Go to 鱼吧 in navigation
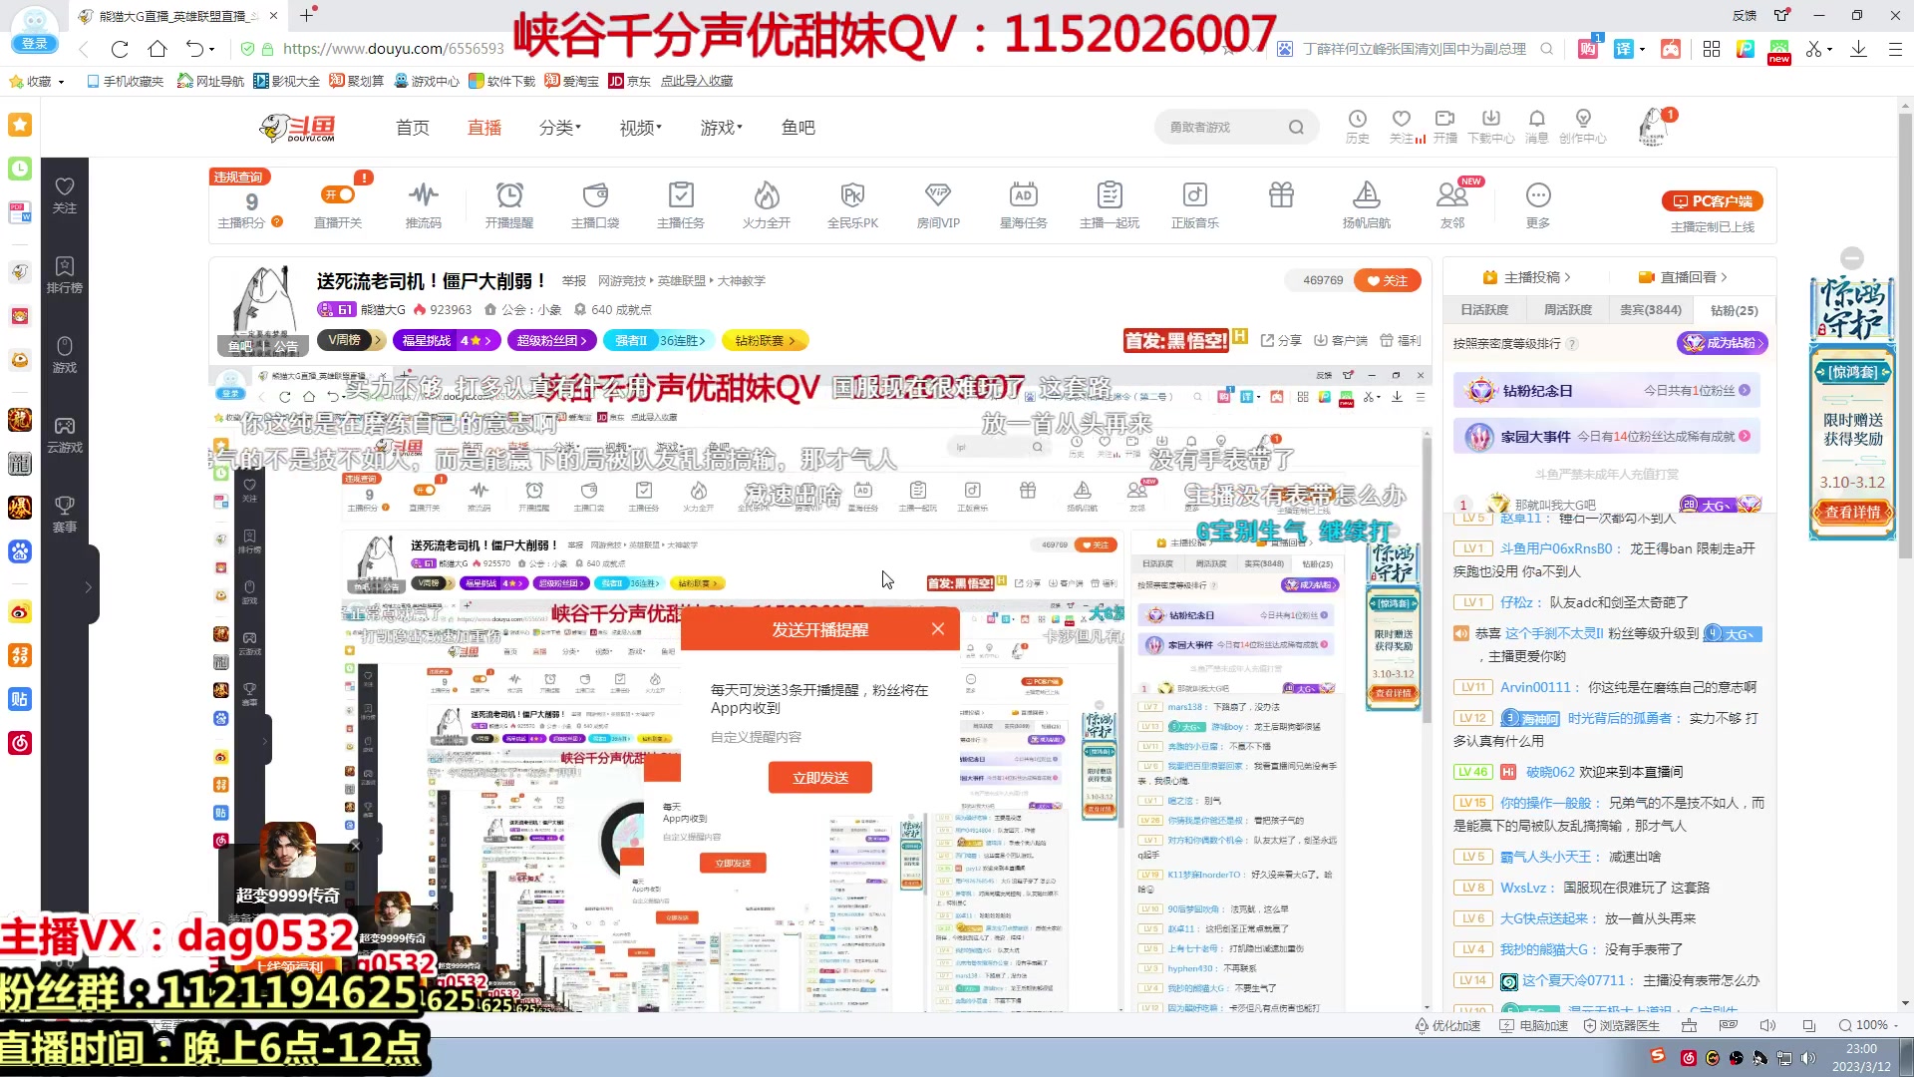Screen dimensions: 1914x1077 click(798, 128)
